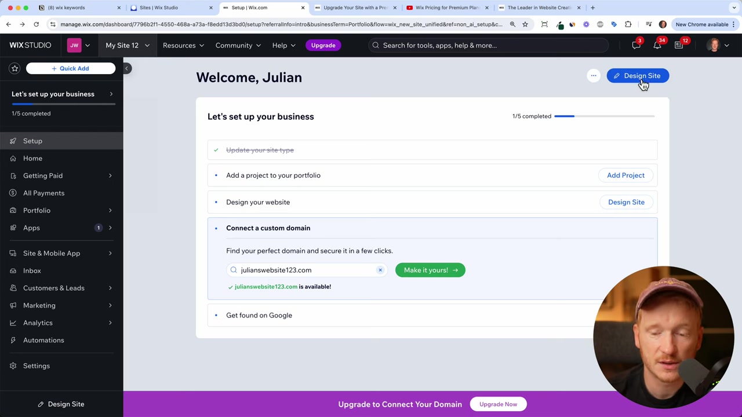742x417 pixels.
Task: Expand Customers & Leads section
Action: click(x=61, y=288)
